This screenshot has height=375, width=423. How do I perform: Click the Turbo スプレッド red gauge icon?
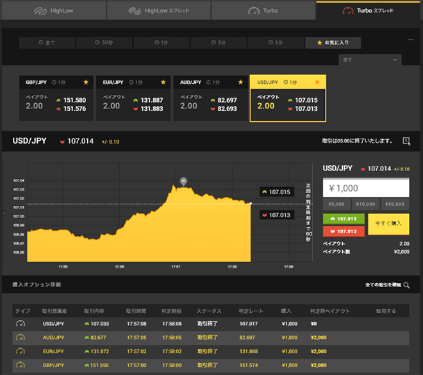coord(348,11)
